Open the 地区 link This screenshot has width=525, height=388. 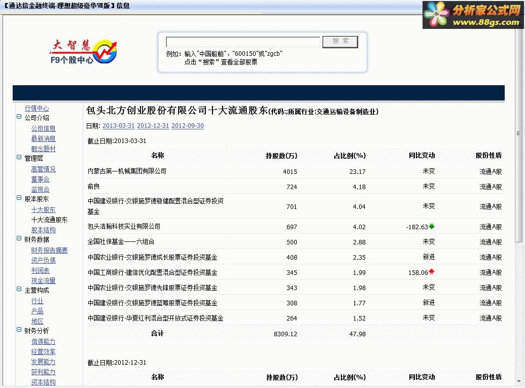pos(37,321)
